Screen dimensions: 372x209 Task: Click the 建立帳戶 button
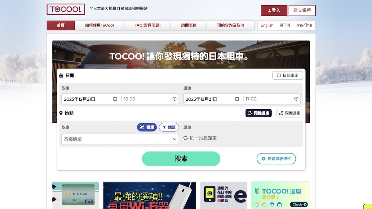302,11
